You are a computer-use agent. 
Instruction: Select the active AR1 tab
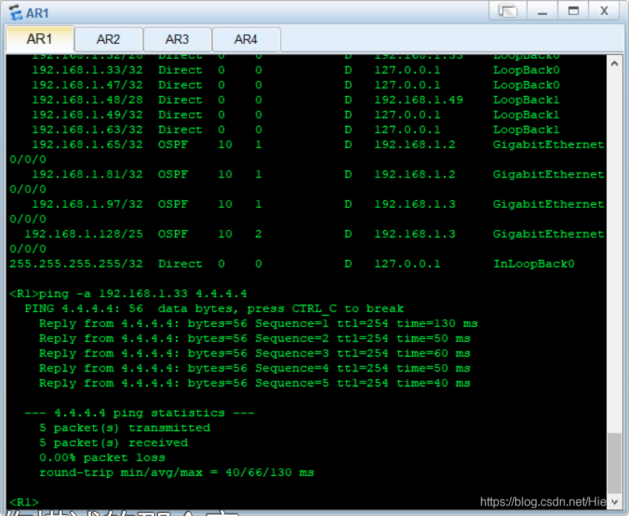(x=39, y=39)
